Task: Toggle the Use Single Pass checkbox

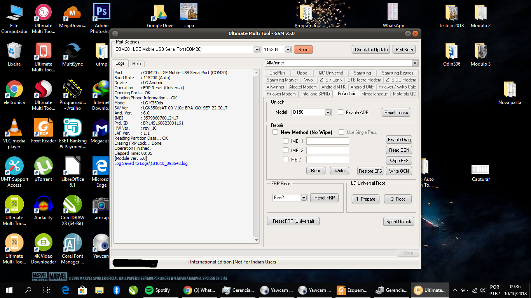Action: click(341, 132)
